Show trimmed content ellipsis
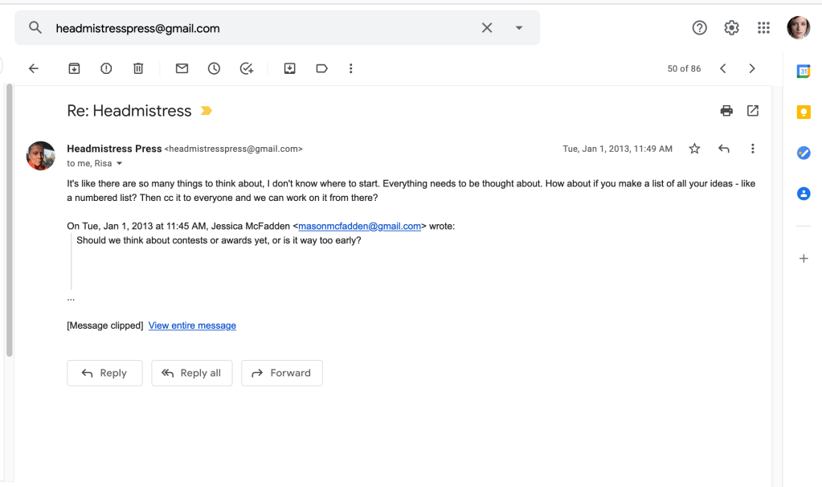 71,298
